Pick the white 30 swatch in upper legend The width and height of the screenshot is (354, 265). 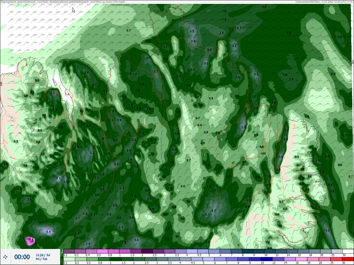tap(348, 251)
